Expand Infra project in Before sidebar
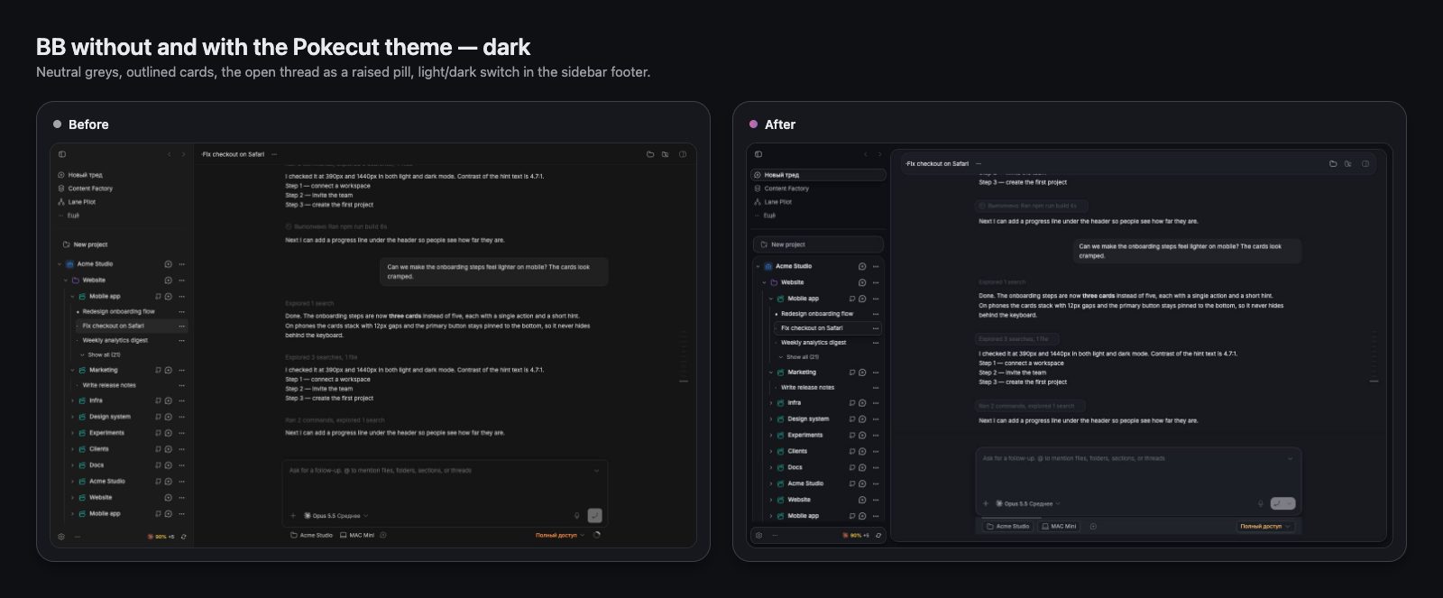Screen dimensions: 1443x598 [x=72, y=400]
